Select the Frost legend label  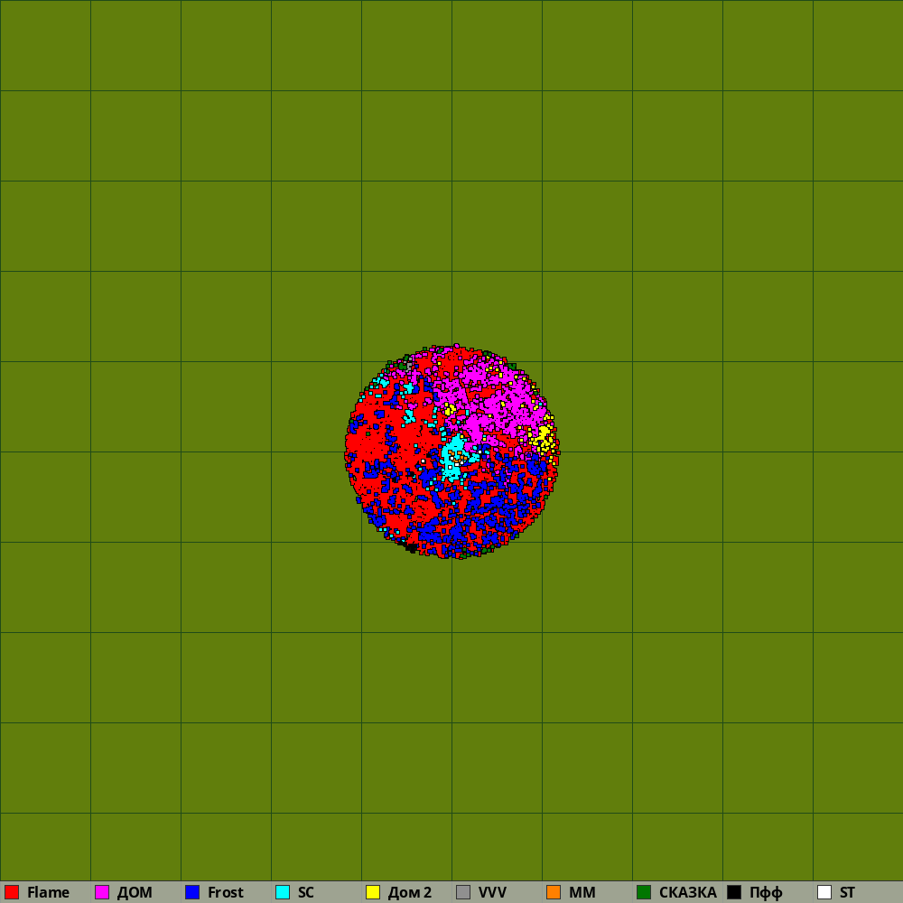coord(226,892)
